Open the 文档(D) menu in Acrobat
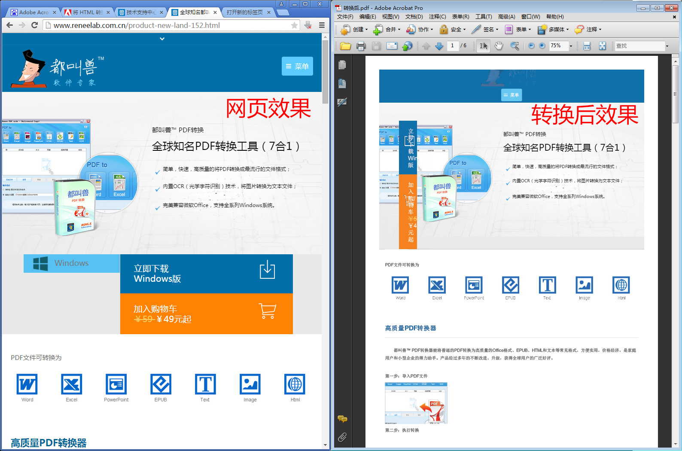682x451 pixels. click(x=414, y=17)
